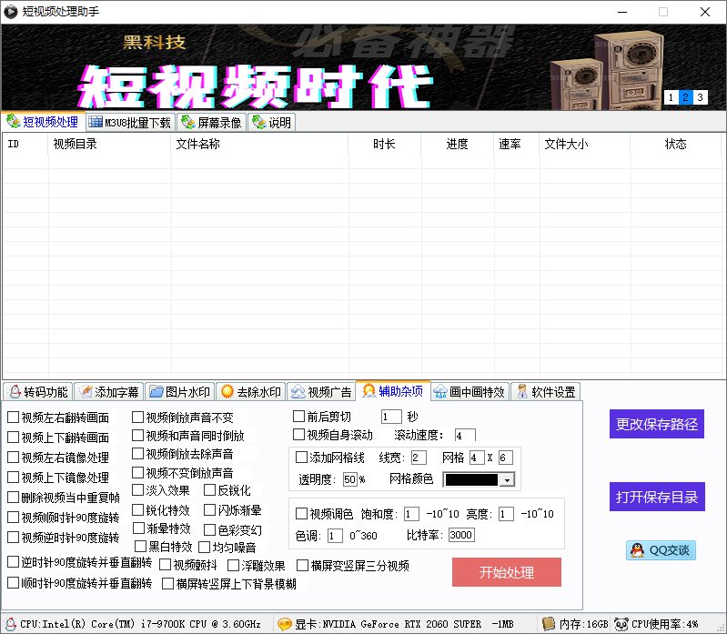Click the 转码功能 tab icon
The width and height of the screenshot is (727, 634).
click(x=14, y=392)
